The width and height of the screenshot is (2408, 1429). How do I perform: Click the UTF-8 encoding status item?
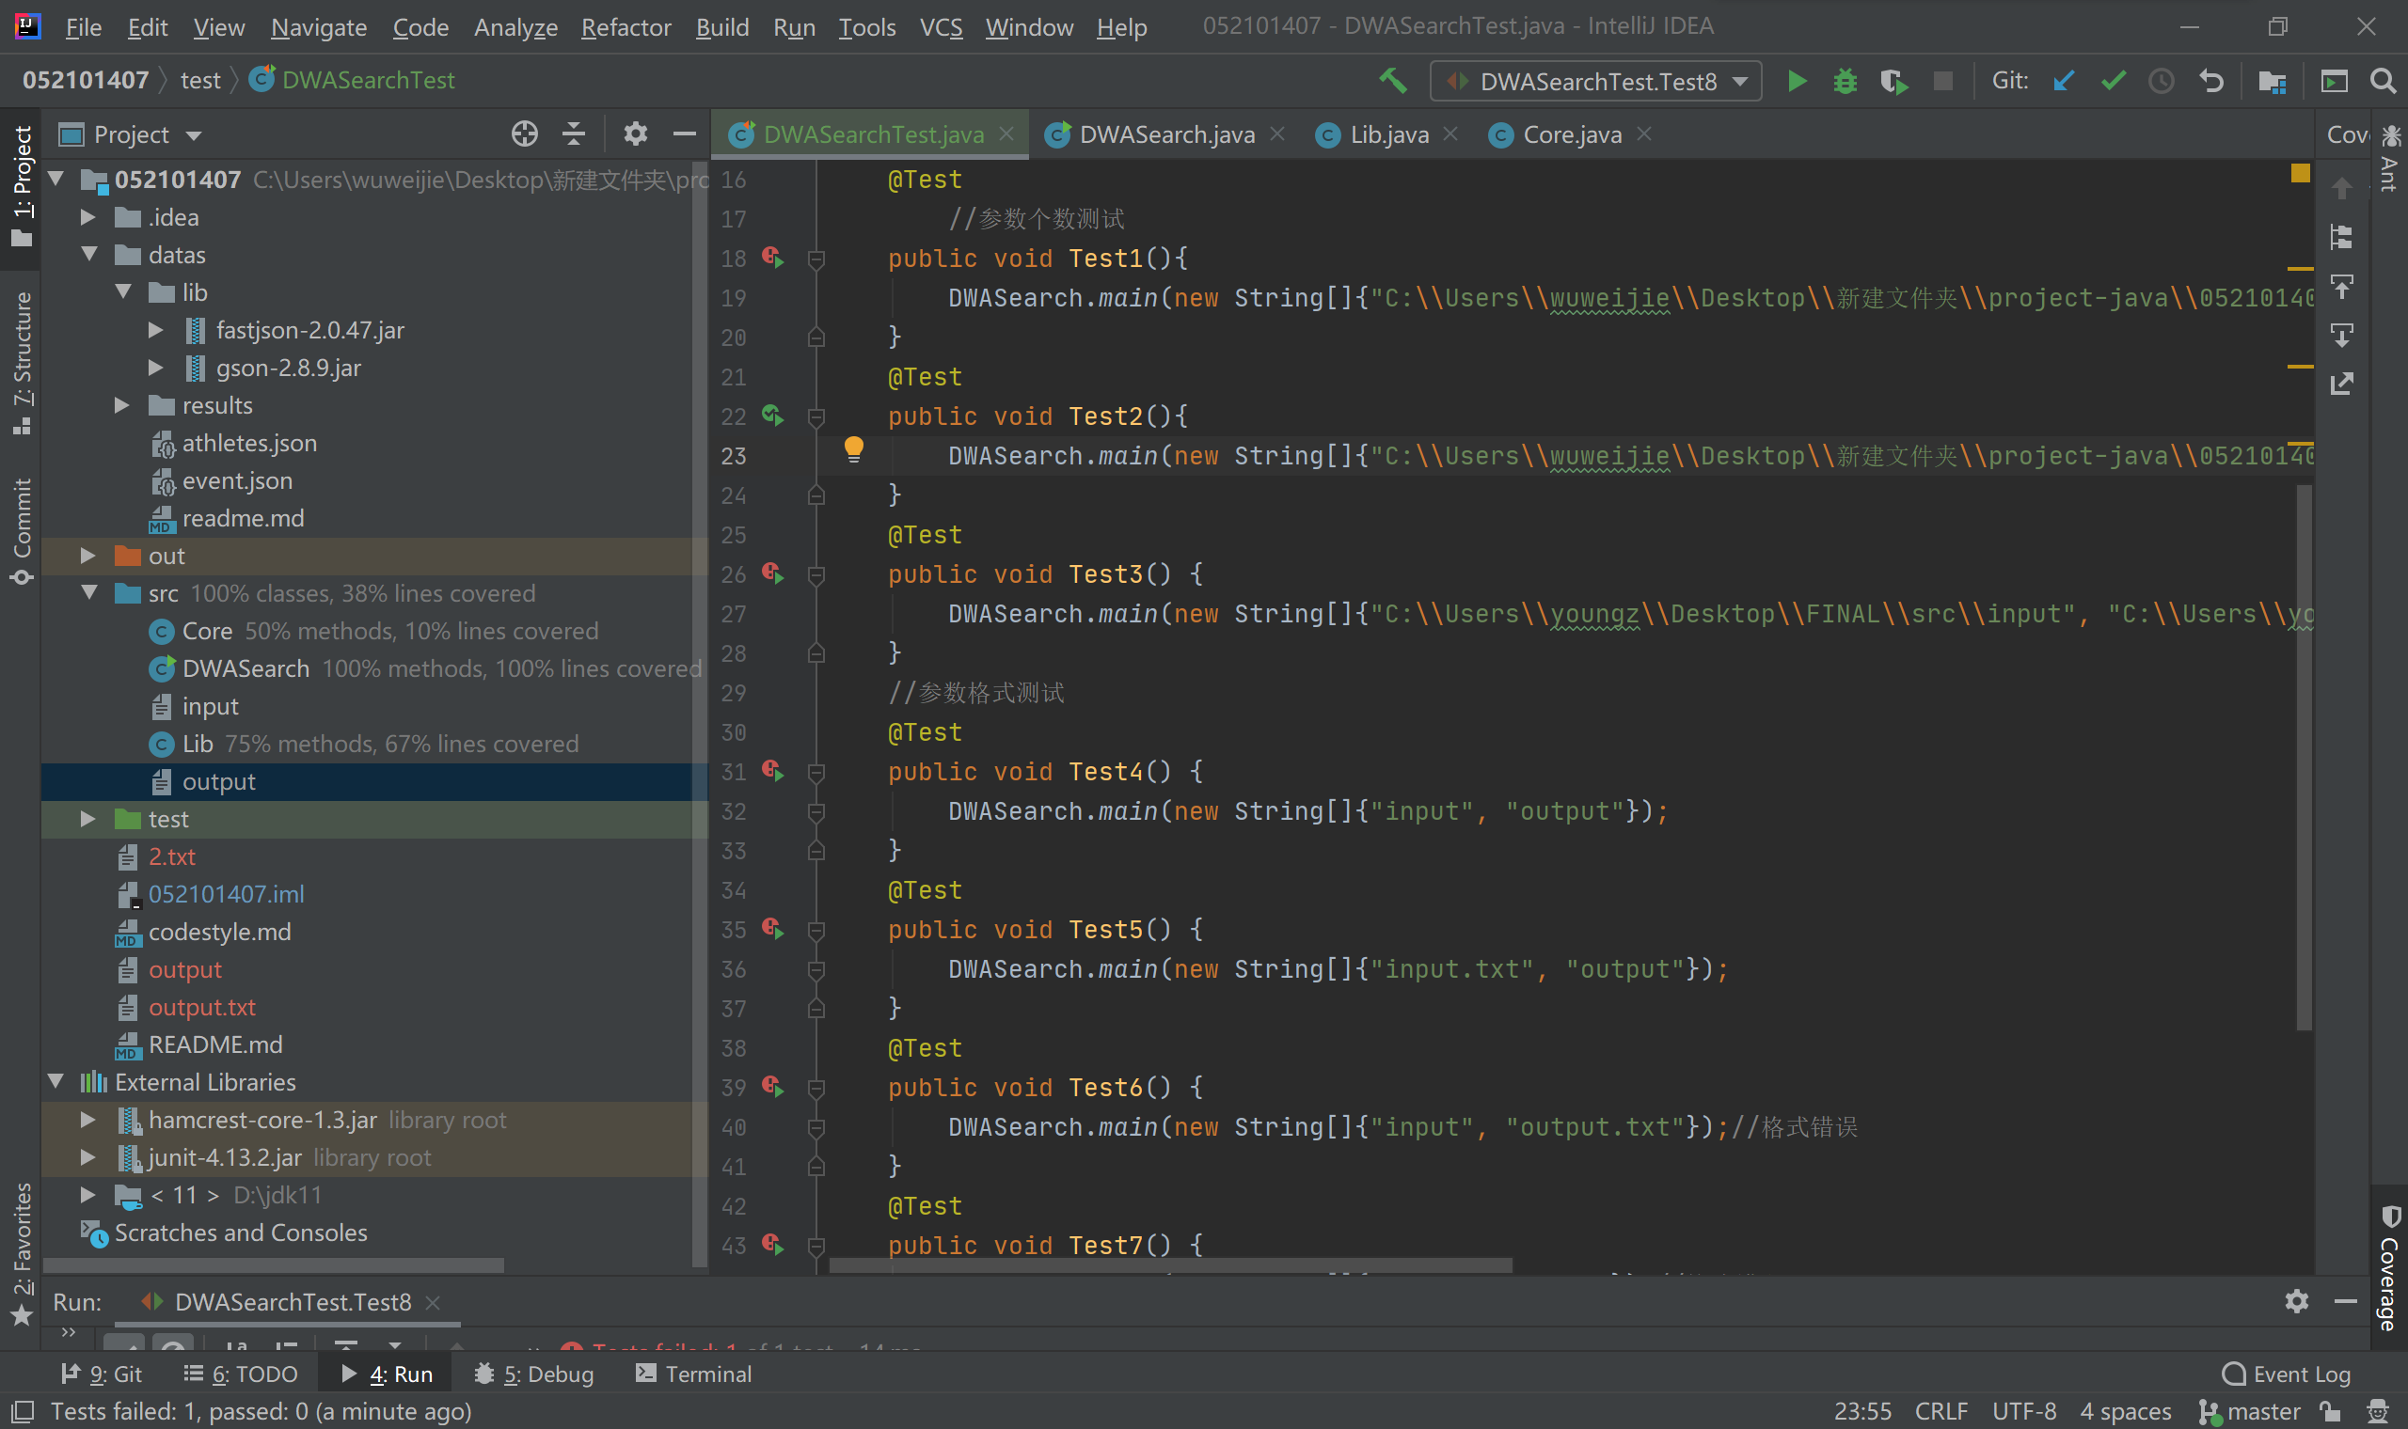pyautogui.click(x=2023, y=1412)
